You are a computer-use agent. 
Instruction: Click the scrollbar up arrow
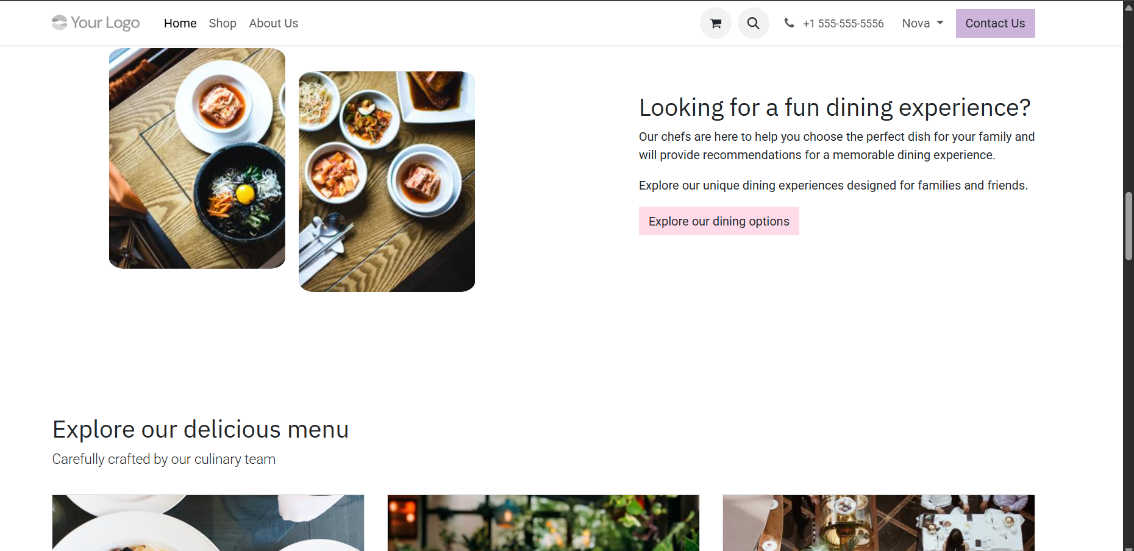click(1129, 7)
